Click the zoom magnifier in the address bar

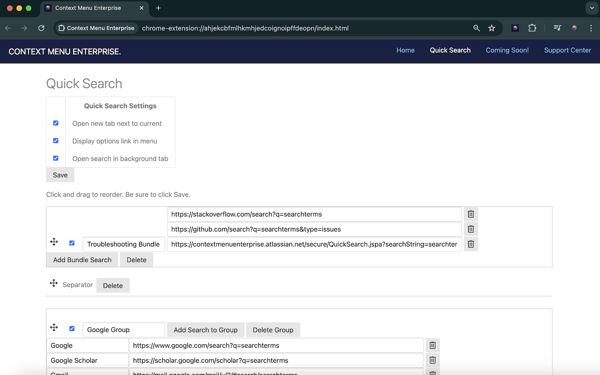click(476, 28)
